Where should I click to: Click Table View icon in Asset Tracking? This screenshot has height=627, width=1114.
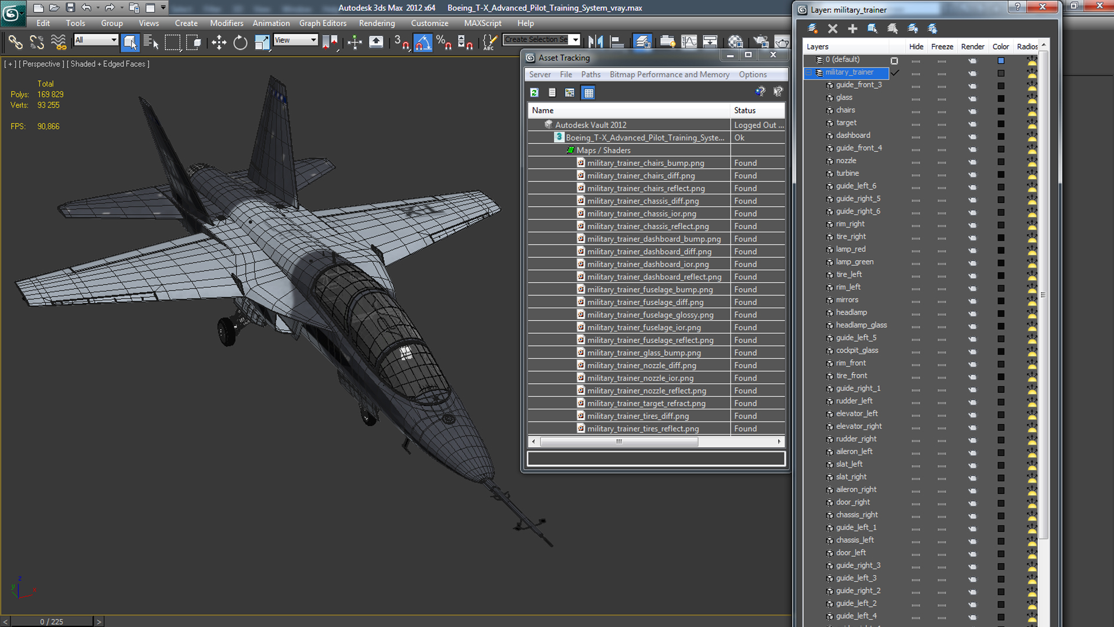point(588,92)
